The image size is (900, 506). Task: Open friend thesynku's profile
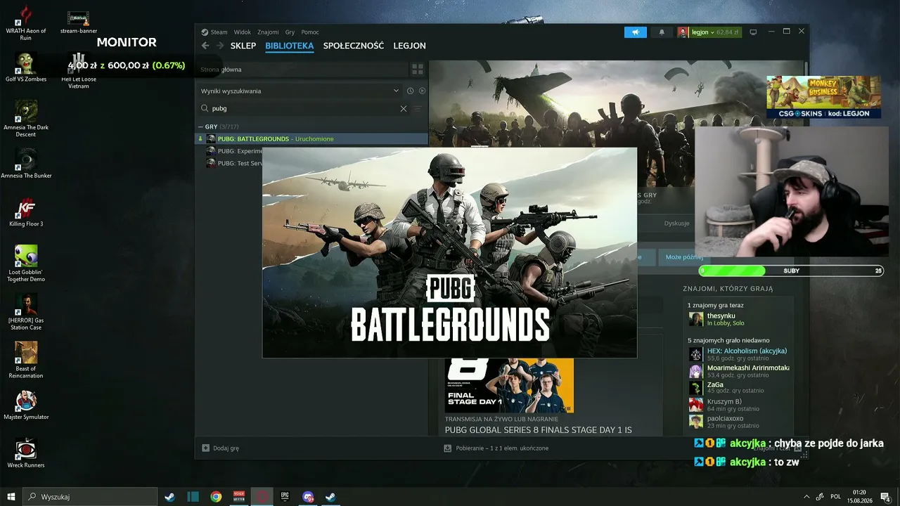pos(738,319)
